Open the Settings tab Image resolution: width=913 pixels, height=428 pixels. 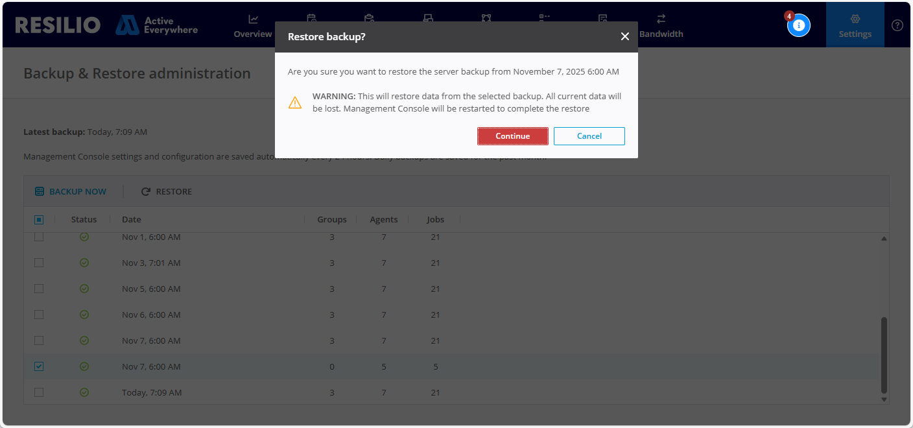pyautogui.click(x=855, y=26)
